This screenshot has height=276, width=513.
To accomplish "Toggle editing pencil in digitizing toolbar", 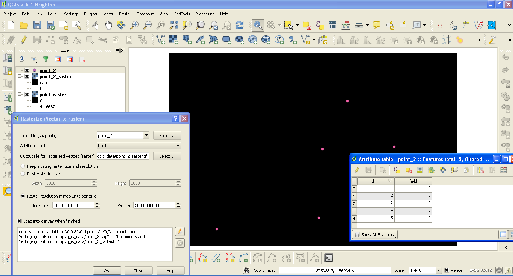I will coord(24,39).
